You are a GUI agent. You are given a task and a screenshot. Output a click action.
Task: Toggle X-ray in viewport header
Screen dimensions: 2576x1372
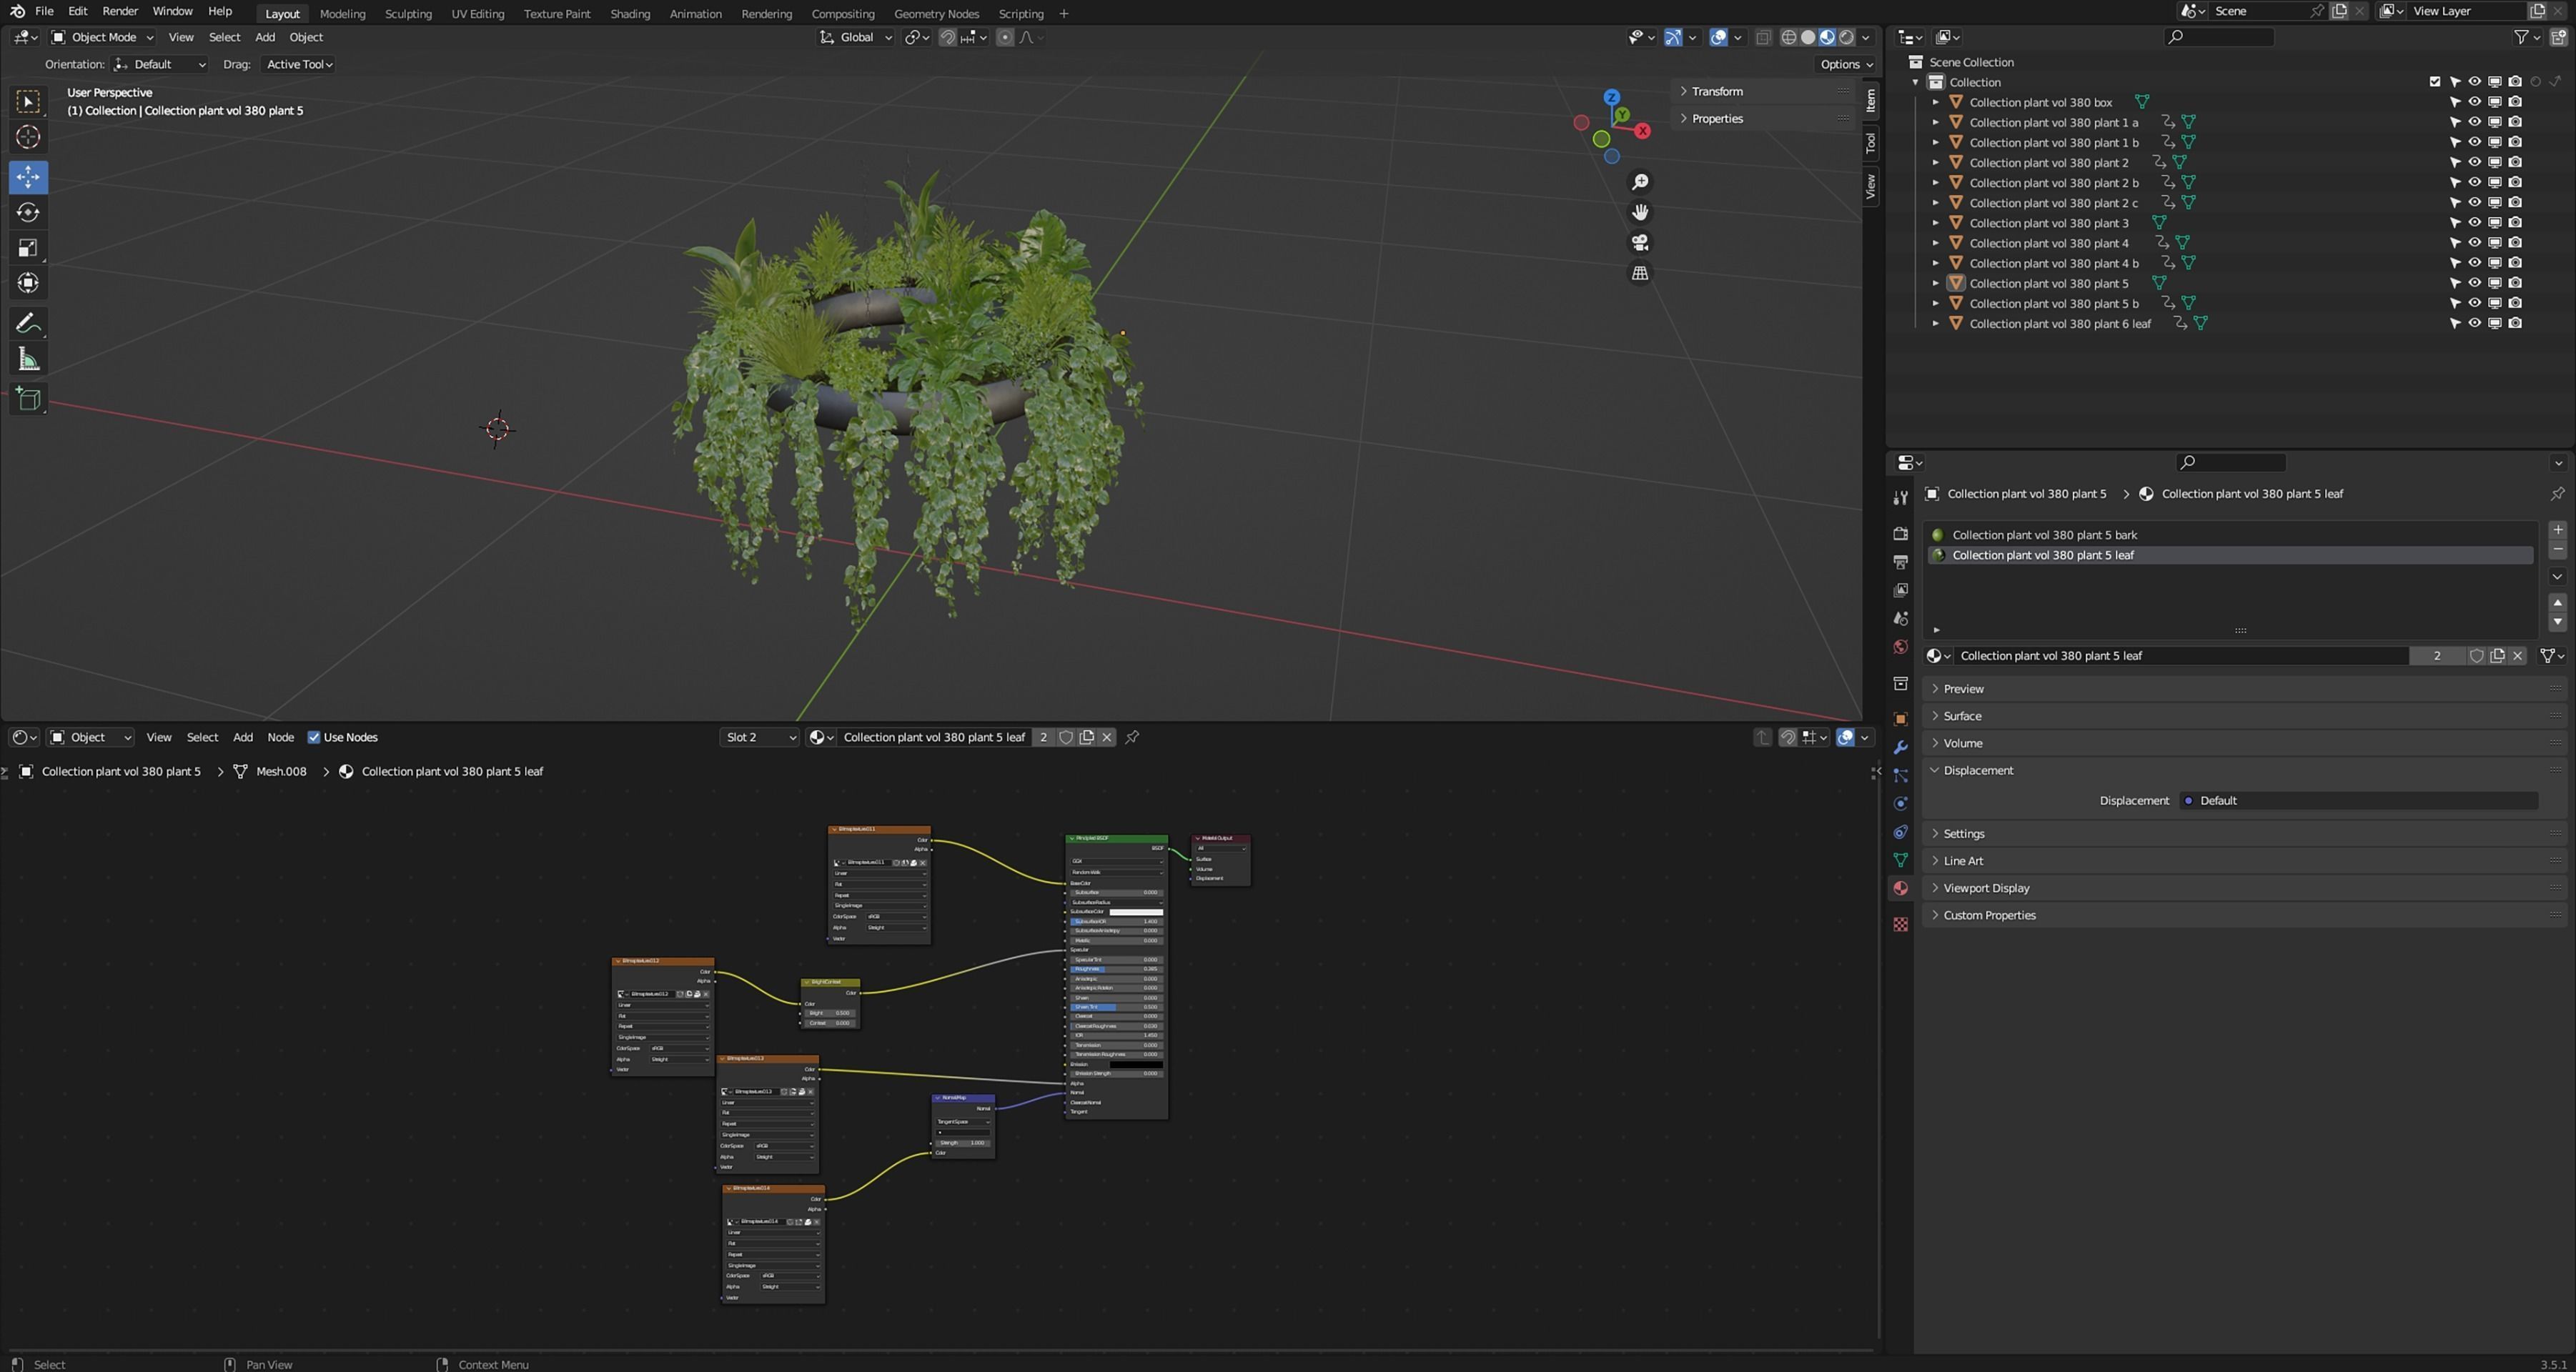pos(1763,37)
